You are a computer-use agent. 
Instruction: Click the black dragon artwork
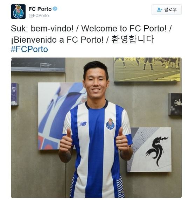pos(156,151)
